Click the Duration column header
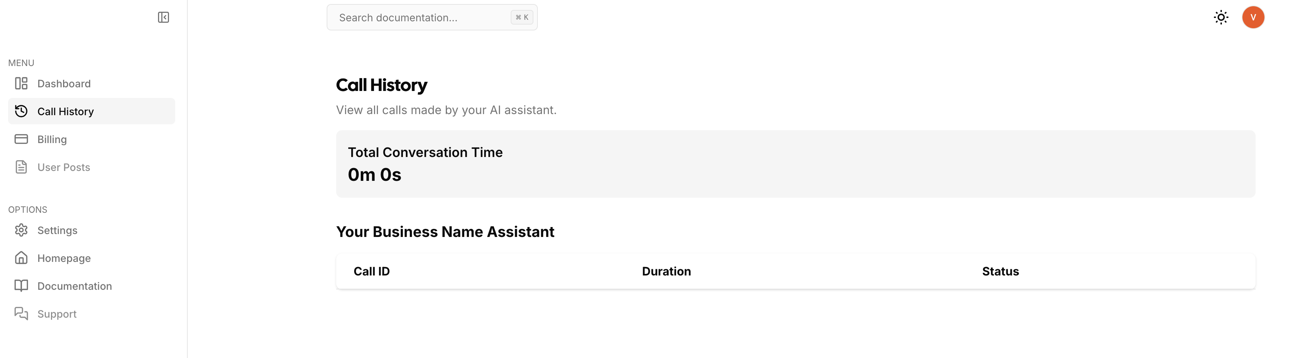The width and height of the screenshot is (1289, 358). pos(666,271)
